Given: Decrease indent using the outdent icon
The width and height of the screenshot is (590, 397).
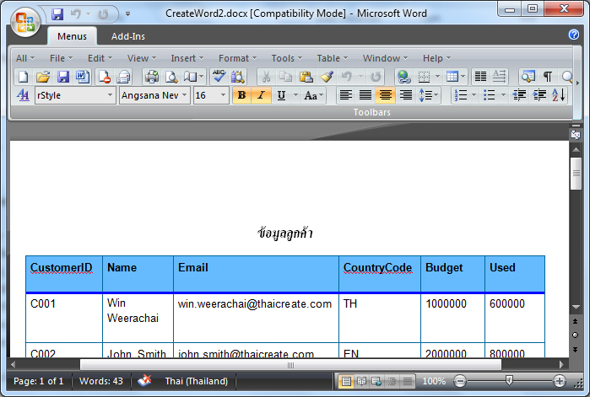Looking at the screenshot, I should [x=519, y=95].
